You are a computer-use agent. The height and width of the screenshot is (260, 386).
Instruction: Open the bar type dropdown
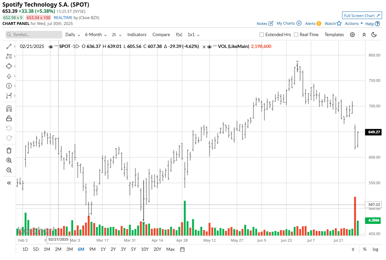click(x=117, y=35)
